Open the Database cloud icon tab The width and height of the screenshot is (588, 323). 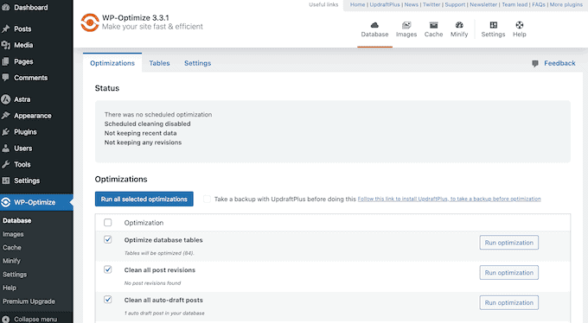pos(374,25)
